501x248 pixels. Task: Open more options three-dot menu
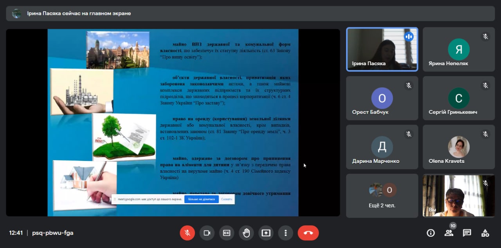click(286, 233)
